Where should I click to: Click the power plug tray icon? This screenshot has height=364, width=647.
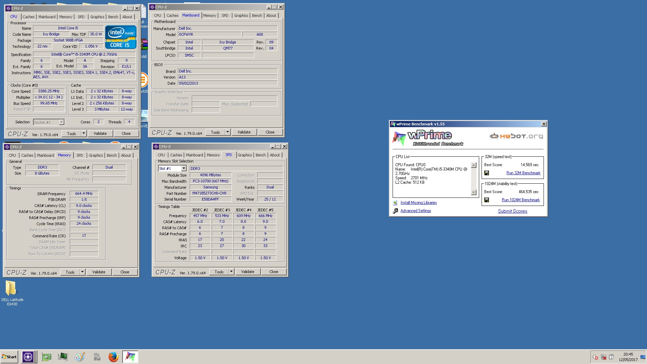pos(612,357)
